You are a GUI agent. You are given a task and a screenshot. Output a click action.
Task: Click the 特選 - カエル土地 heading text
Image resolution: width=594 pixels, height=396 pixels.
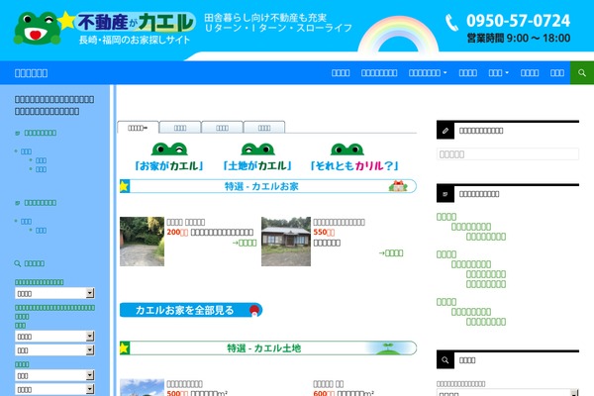pos(264,348)
